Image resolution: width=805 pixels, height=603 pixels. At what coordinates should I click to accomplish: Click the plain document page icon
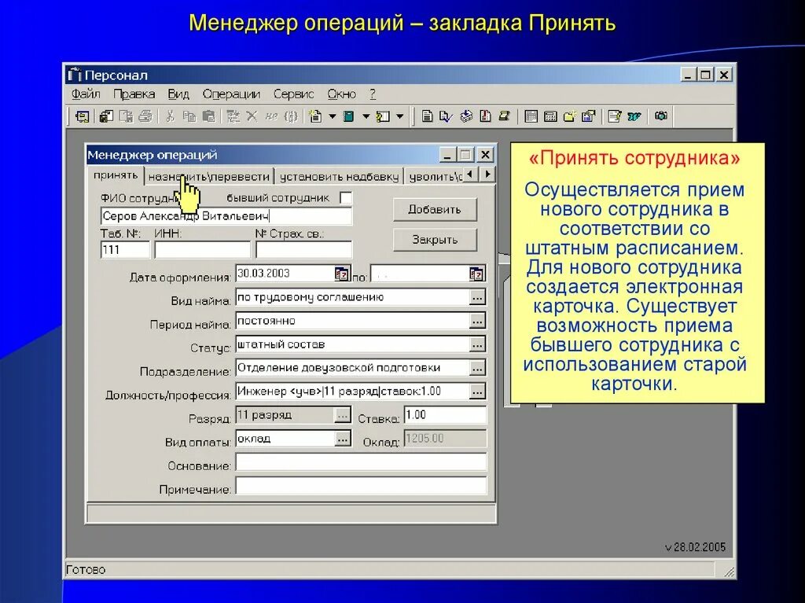tap(427, 116)
